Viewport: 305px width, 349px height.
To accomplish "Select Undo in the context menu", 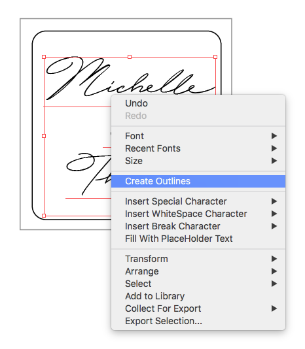I will point(198,103).
